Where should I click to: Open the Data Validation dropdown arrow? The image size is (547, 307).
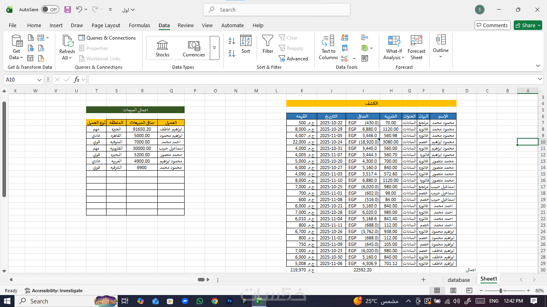(354, 59)
